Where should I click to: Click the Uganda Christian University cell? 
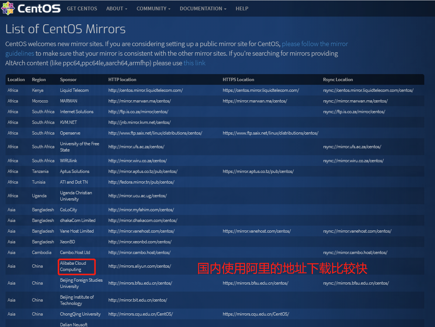76,196
